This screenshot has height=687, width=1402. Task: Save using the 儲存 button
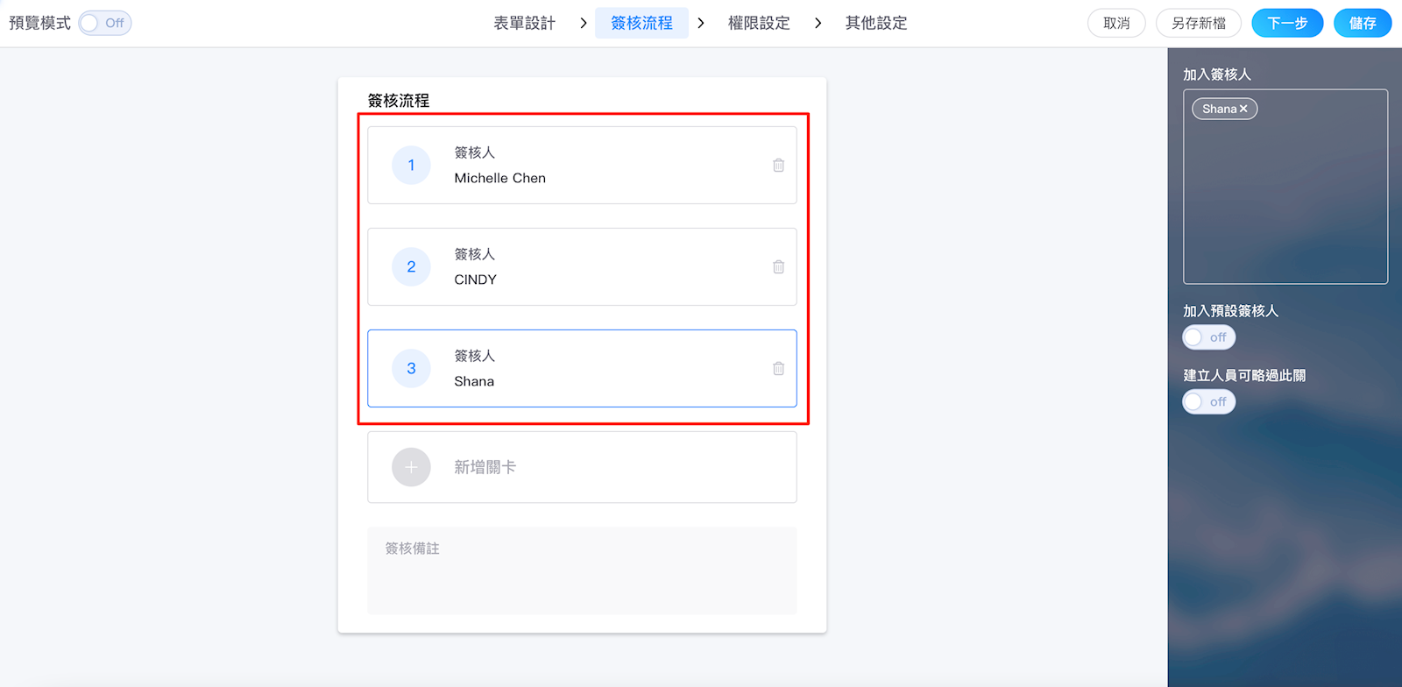pos(1362,23)
